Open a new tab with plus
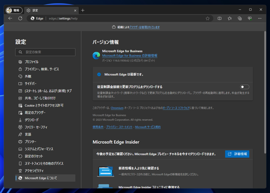This screenshot has height=193, width=270. 83,10
